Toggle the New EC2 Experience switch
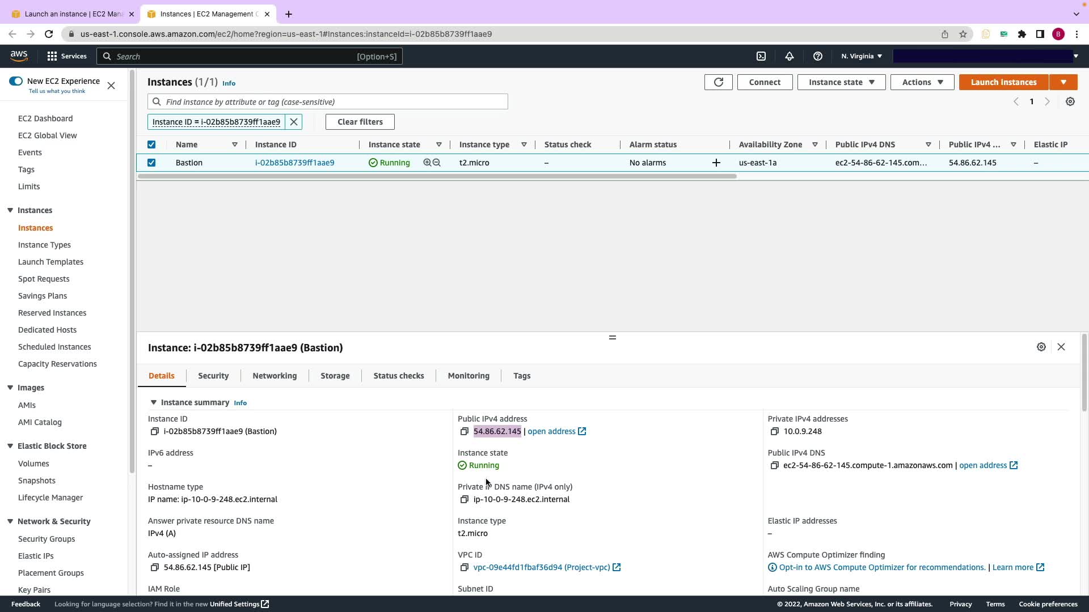This screenshot has width=1089, height=612. coord(16,81)
